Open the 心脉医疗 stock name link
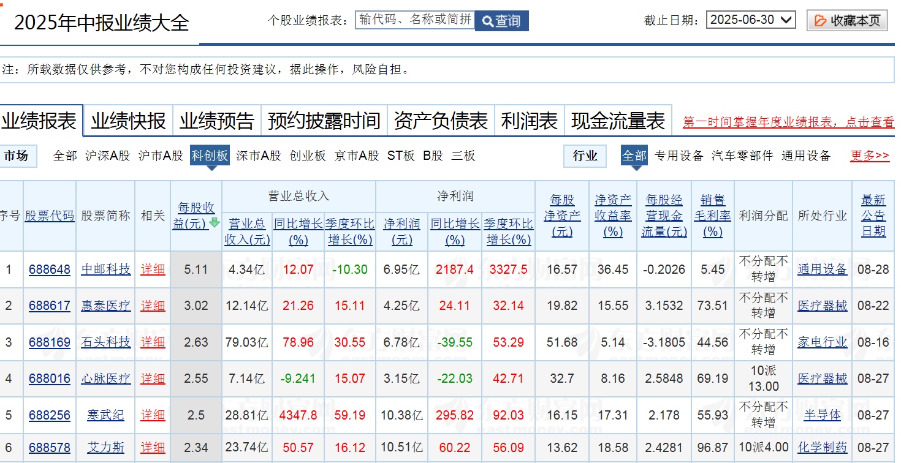Image resolution: width=901 pixels, height=463 pixels. (106, 378)
